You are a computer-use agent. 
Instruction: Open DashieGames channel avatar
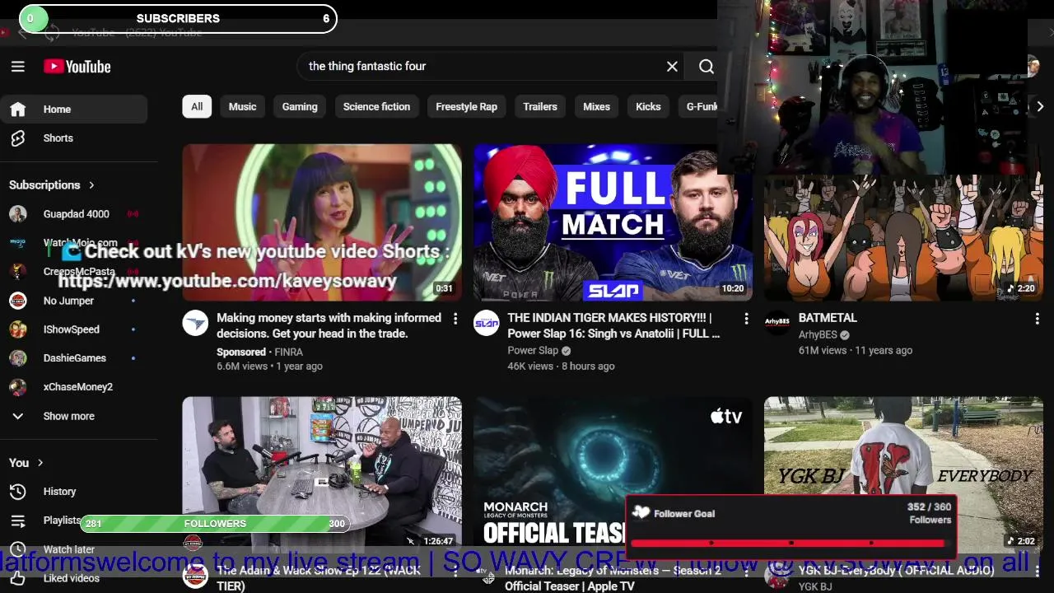(x=18, y=358)
